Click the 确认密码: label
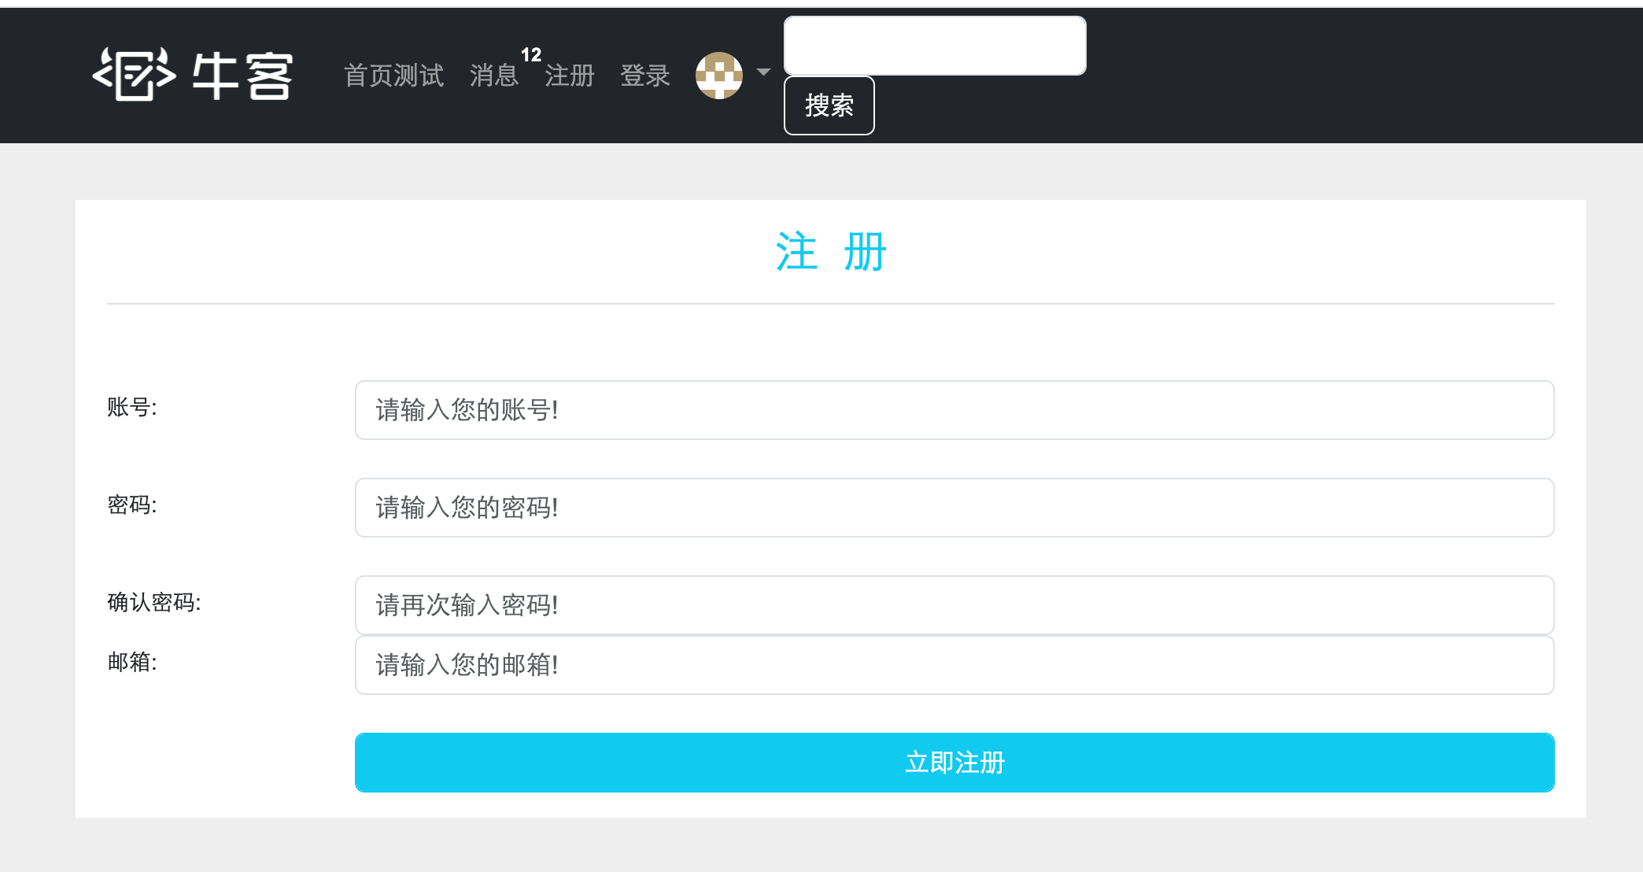Viewport: 1643px width, 872px height. pyautogui.click(x=154, y=602)
